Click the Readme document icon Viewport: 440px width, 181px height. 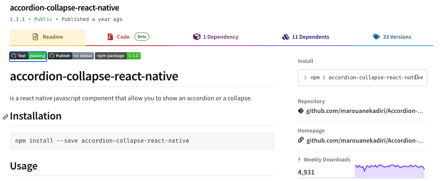(x=36, y=37)
